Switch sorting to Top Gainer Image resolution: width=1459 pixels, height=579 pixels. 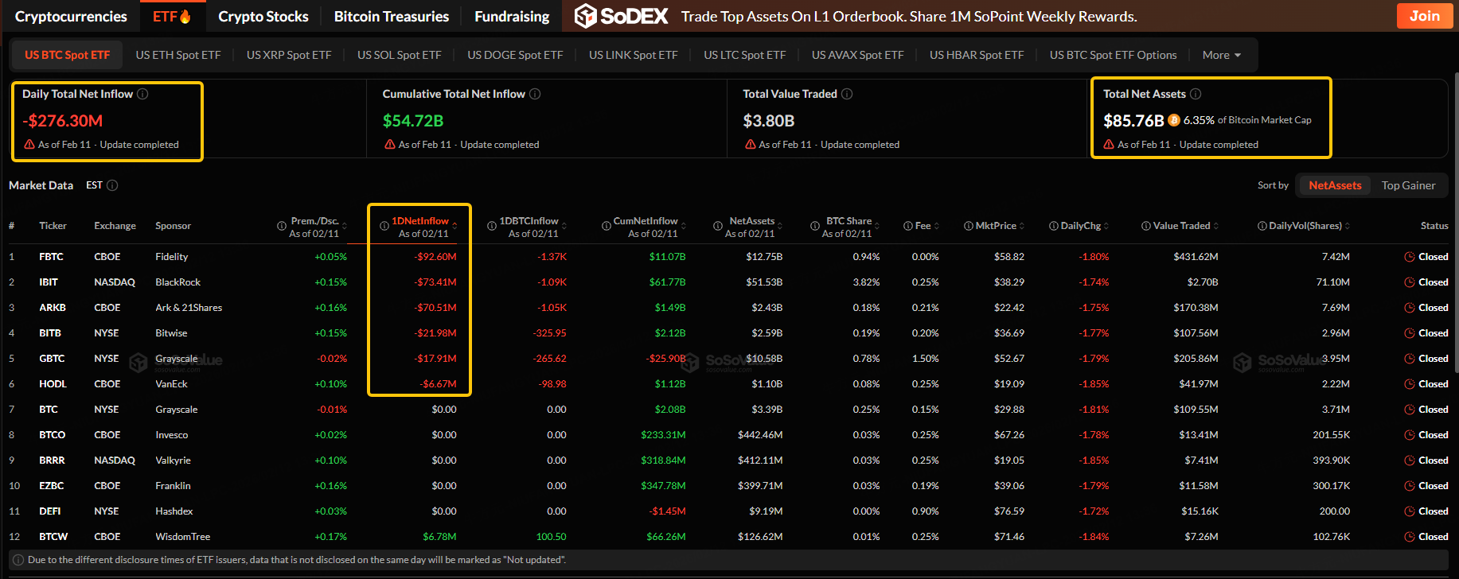1408,185
